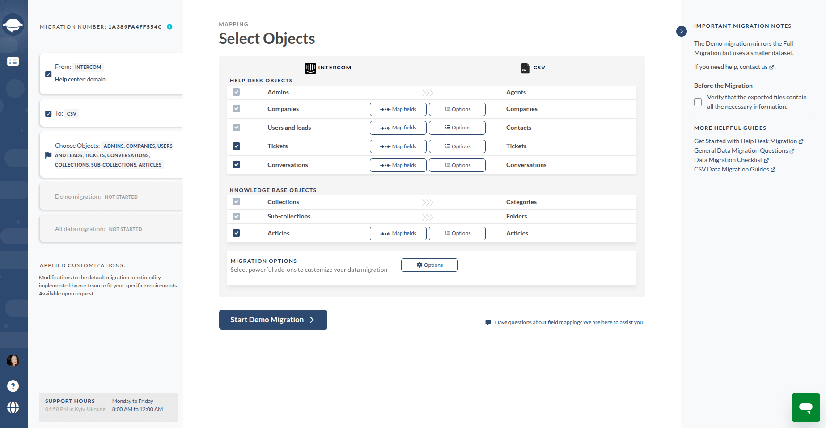The height and width of the screenshot is (428, 826).
Task: Check the Verify exported files checkbox
Action: point(698,102)
